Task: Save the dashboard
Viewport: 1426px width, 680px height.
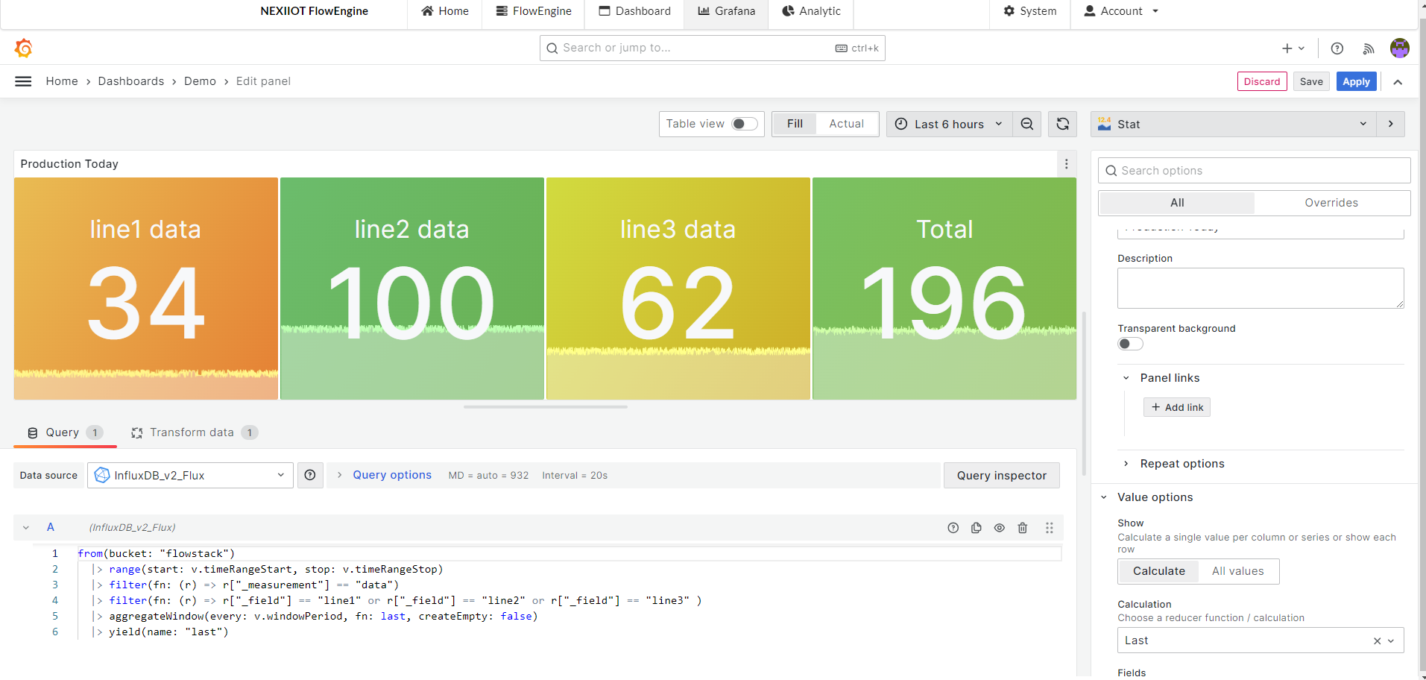Action: tap(1311, 82)
